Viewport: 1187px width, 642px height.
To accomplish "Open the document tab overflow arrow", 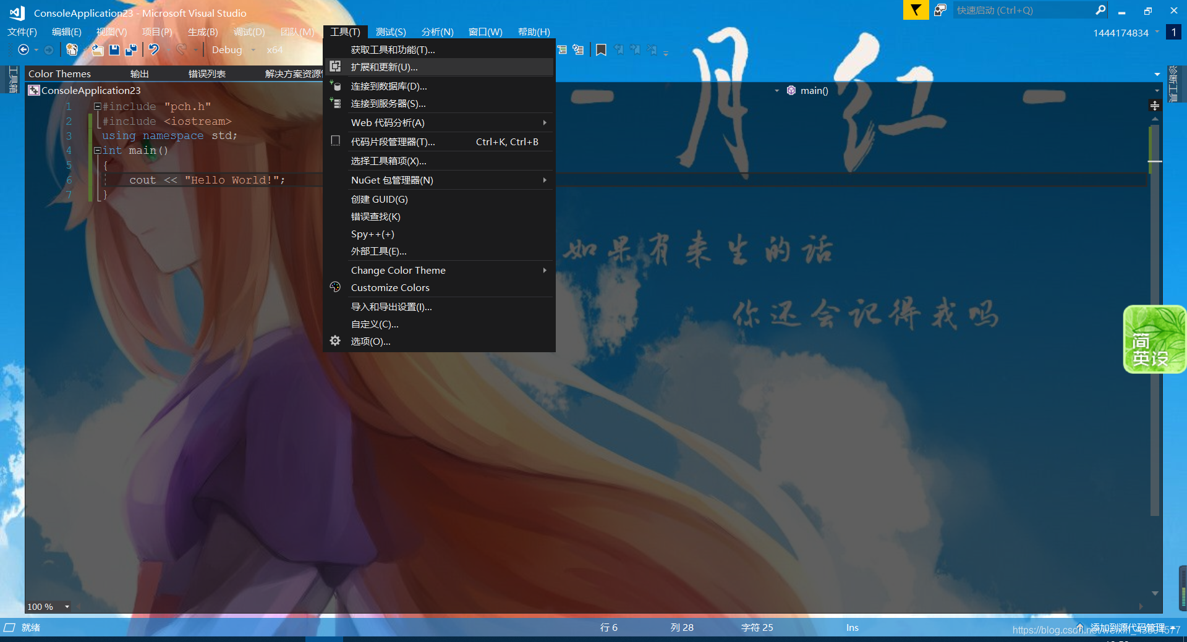I will pyautogui.click(x=1157, y=74).
